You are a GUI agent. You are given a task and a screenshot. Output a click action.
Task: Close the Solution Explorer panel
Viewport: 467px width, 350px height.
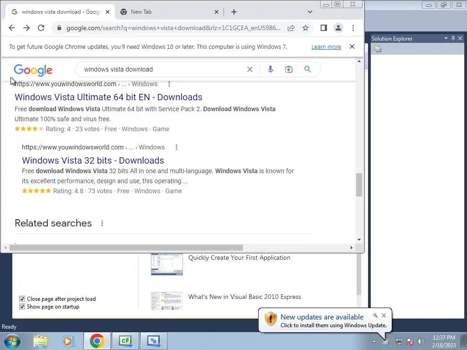pos(460,38)
